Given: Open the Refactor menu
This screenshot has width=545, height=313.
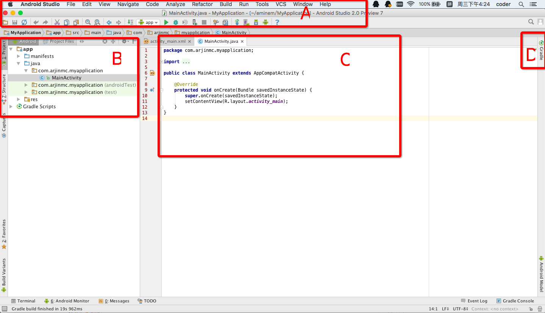Looking at the screenshot, I should pos(202,4).
